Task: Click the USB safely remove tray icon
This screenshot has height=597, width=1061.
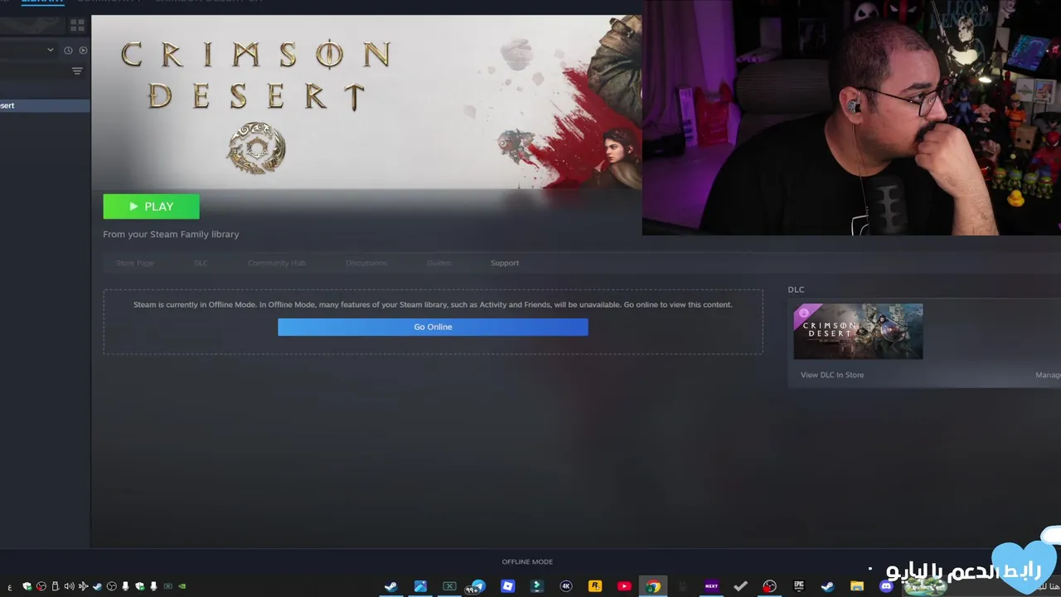Action: point(55,586)
